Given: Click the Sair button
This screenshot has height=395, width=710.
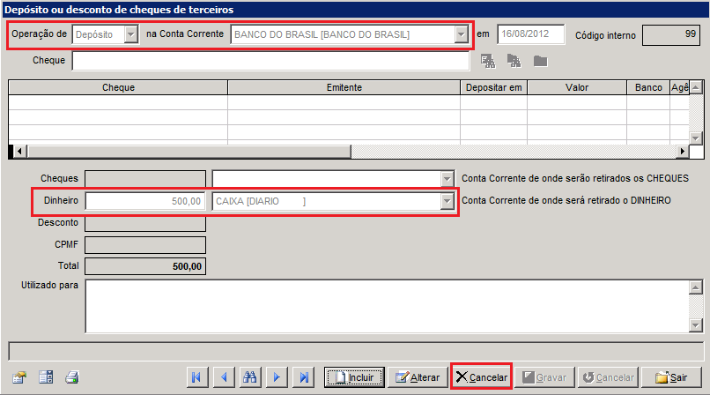Looking at the screenshot, I should [x=671, y=376].
